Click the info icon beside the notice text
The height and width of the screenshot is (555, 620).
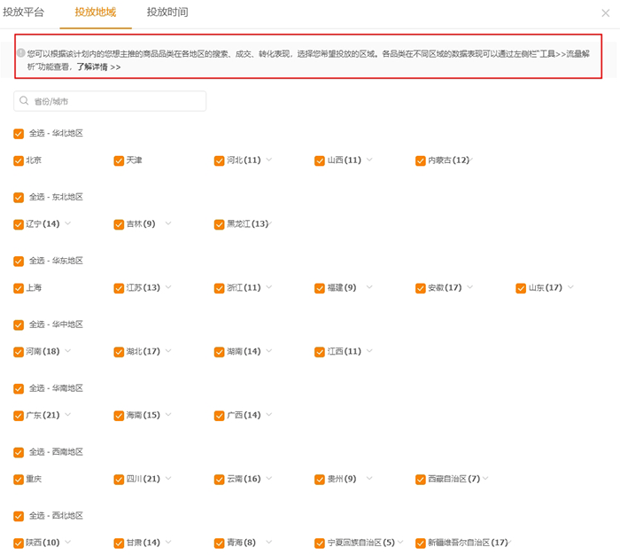(x=20, y=53)
